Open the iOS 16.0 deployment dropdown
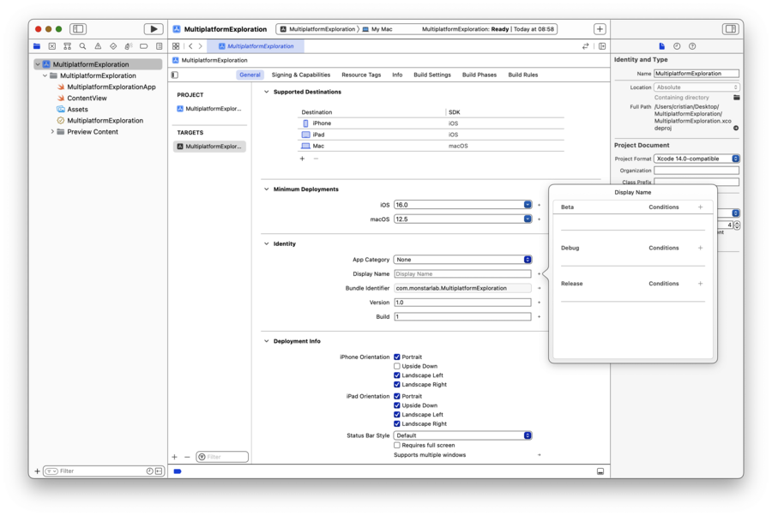772x516 pixels. tap(528, 205)
